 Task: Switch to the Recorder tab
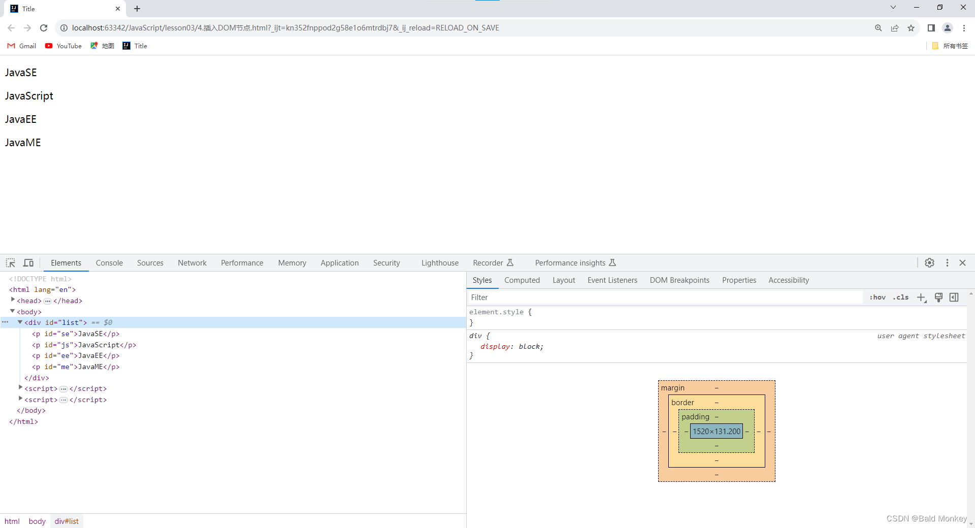(x=493, y=262)
